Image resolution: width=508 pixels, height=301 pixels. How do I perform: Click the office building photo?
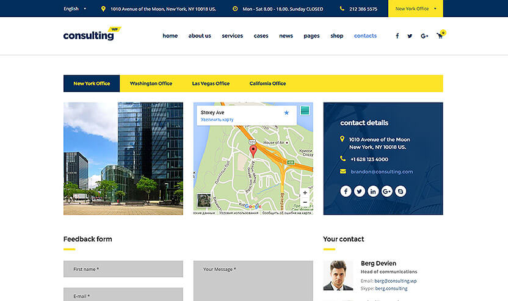(x=123, y=159)
